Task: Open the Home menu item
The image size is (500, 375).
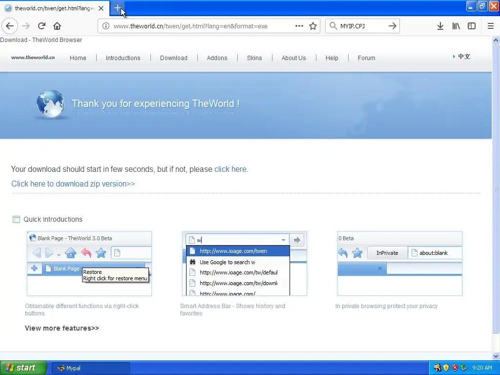Action: [x=78, y=58]
